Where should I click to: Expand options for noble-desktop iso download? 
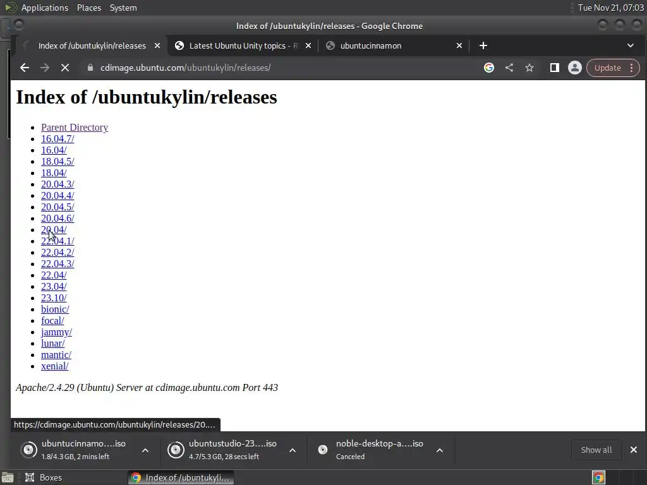click(440, 450)
